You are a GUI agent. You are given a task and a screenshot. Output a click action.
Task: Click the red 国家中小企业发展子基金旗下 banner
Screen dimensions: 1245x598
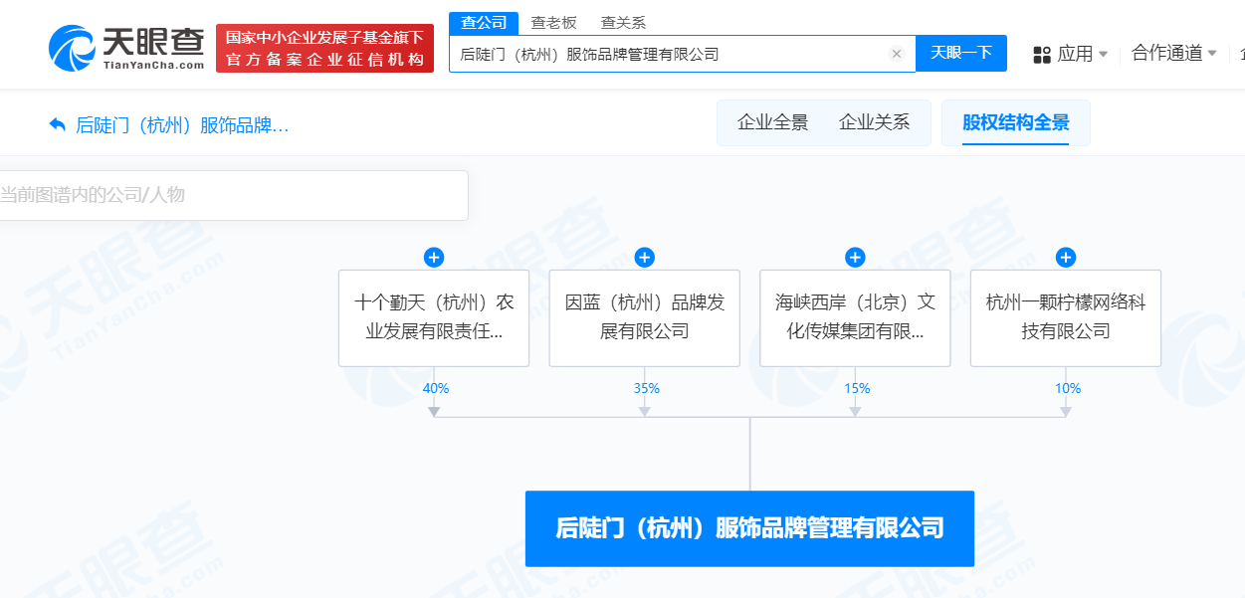coord(324,48)
